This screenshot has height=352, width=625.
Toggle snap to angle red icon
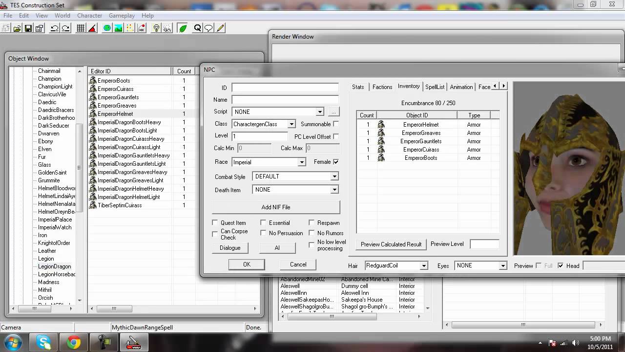click(92, 28)
